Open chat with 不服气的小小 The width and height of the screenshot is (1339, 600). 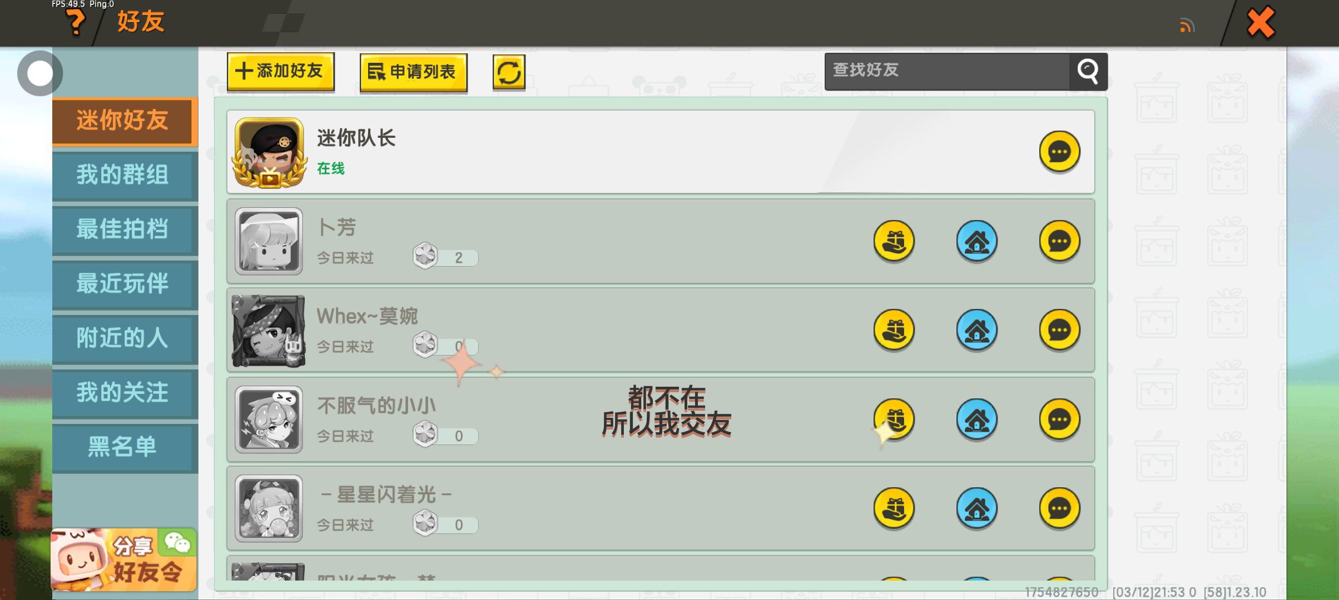tap(1059, 419)
